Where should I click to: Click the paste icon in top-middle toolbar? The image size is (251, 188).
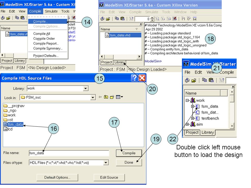[123, 19]
